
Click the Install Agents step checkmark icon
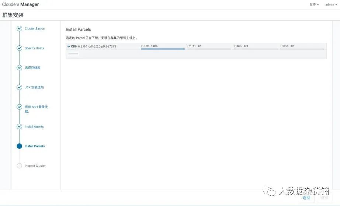pos(19,126)
